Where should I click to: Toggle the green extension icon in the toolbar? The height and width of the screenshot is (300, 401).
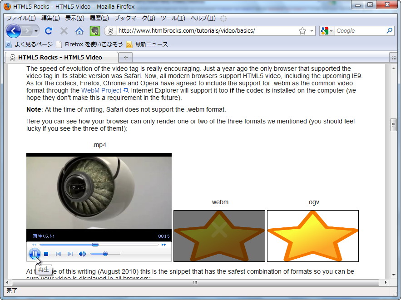94,31
